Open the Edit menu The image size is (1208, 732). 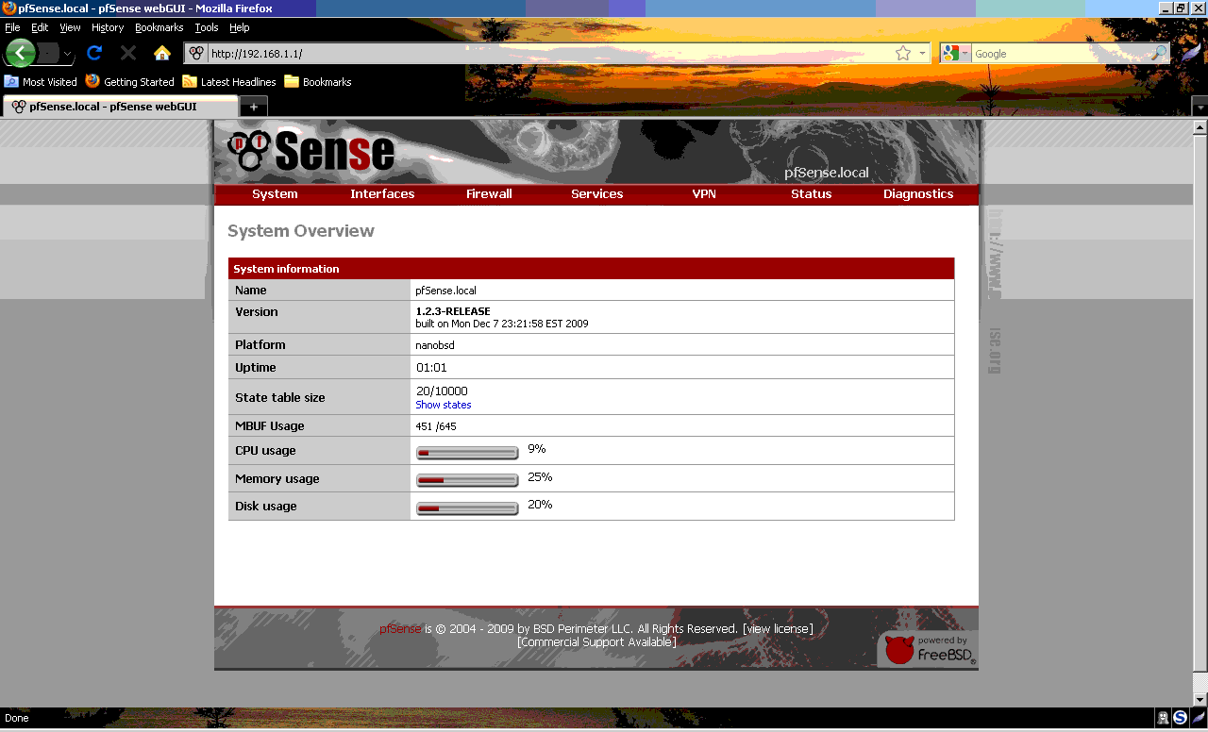pyautogui.click(x=40, y=27)
